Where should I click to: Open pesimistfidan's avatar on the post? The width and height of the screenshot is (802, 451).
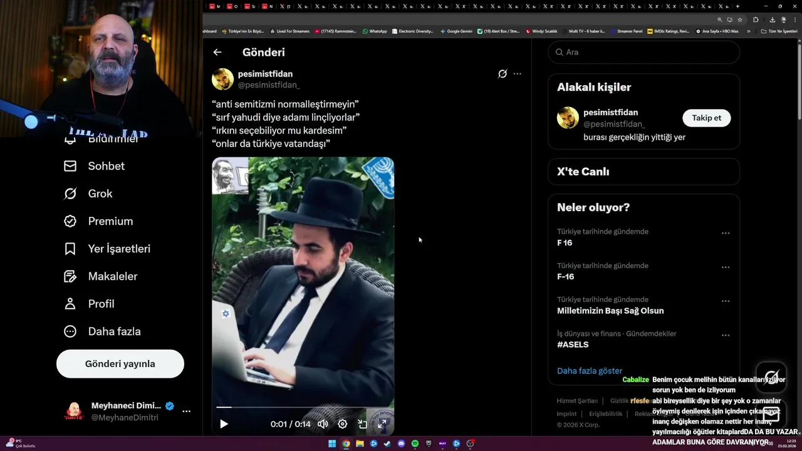point(222,79)
